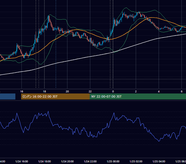Click the "1/24 20:00" date label on the bottom axis
This screenshot has height=164, width=186.
[x=67, y=161]
